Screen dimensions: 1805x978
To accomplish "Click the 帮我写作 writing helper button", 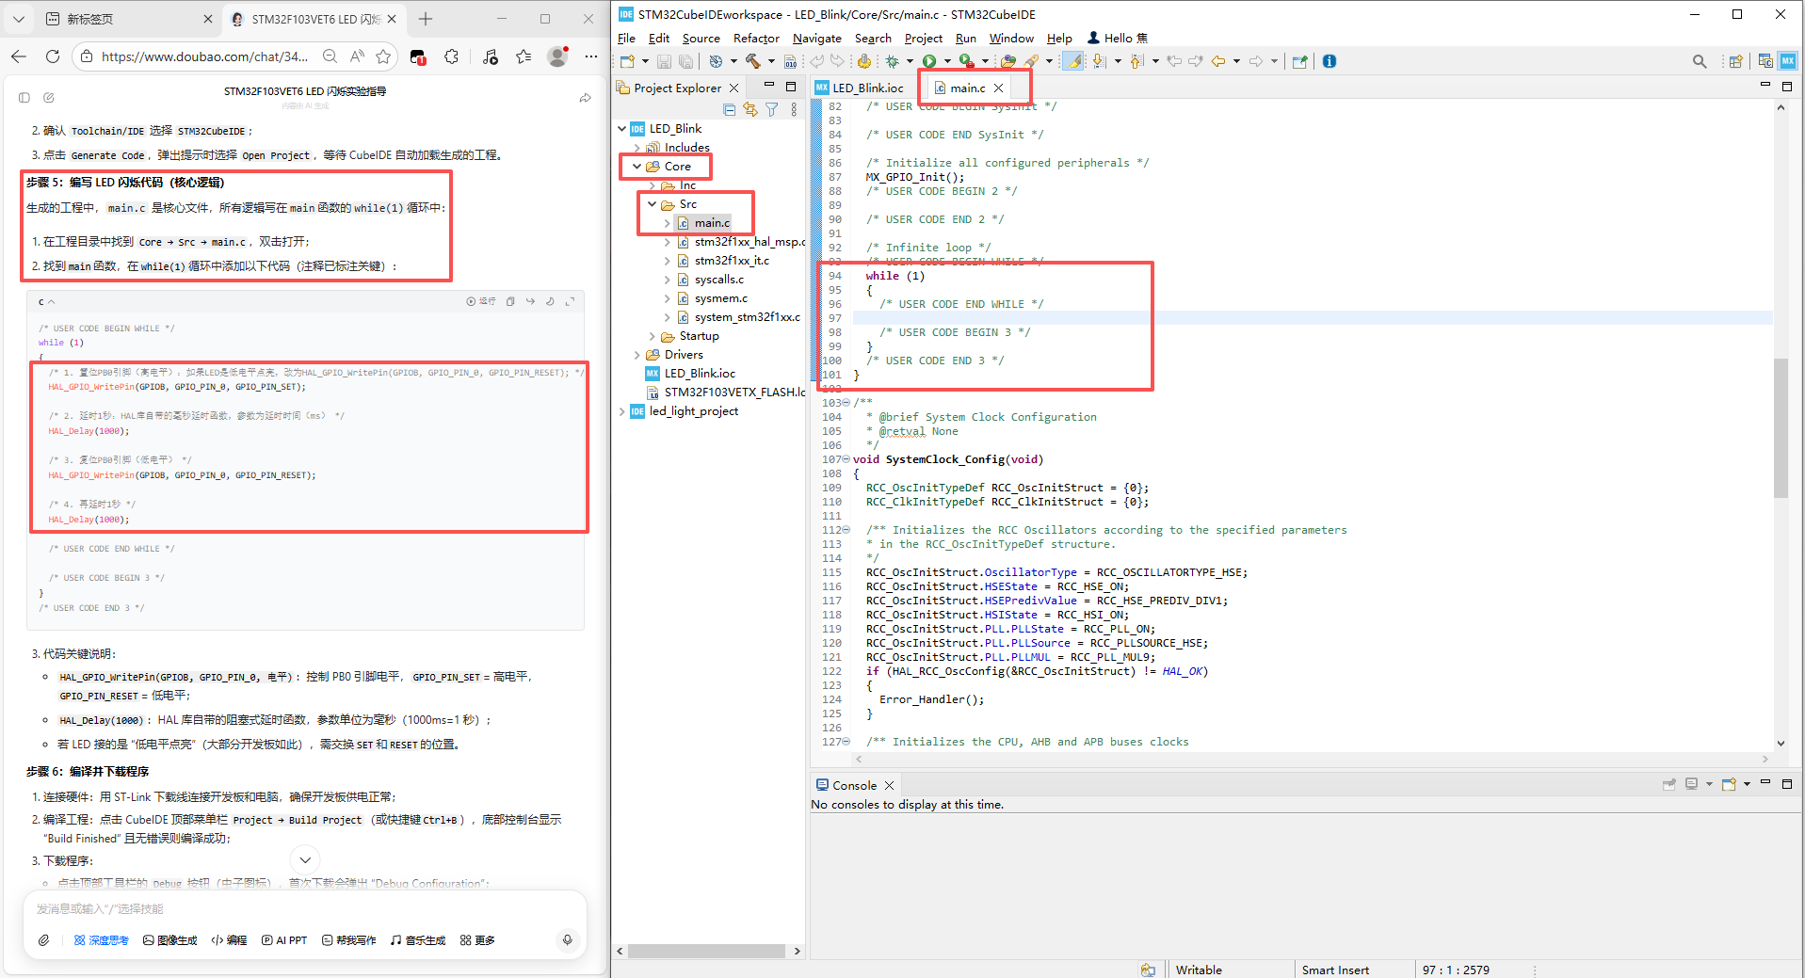I will [348, 939].
